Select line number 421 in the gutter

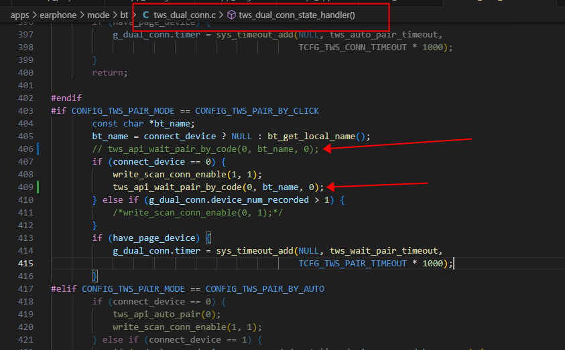pyautogui.click(x=25, y=339)
